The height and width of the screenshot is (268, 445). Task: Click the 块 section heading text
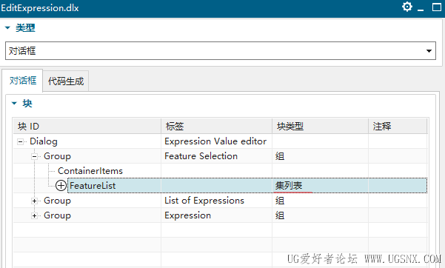[27, 104]
